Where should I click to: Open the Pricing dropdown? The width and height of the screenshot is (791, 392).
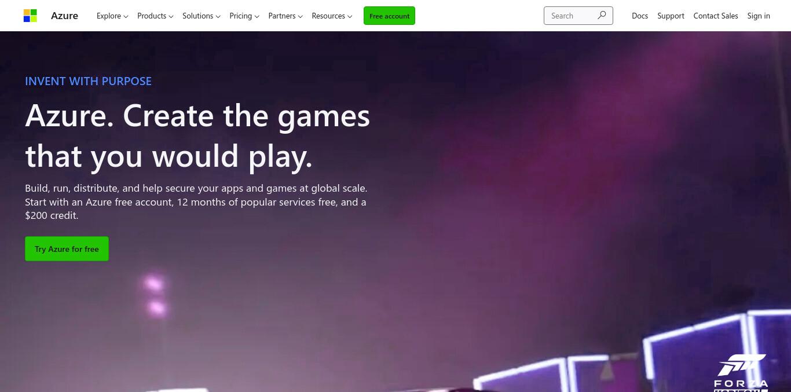click(x=244, y=16)
